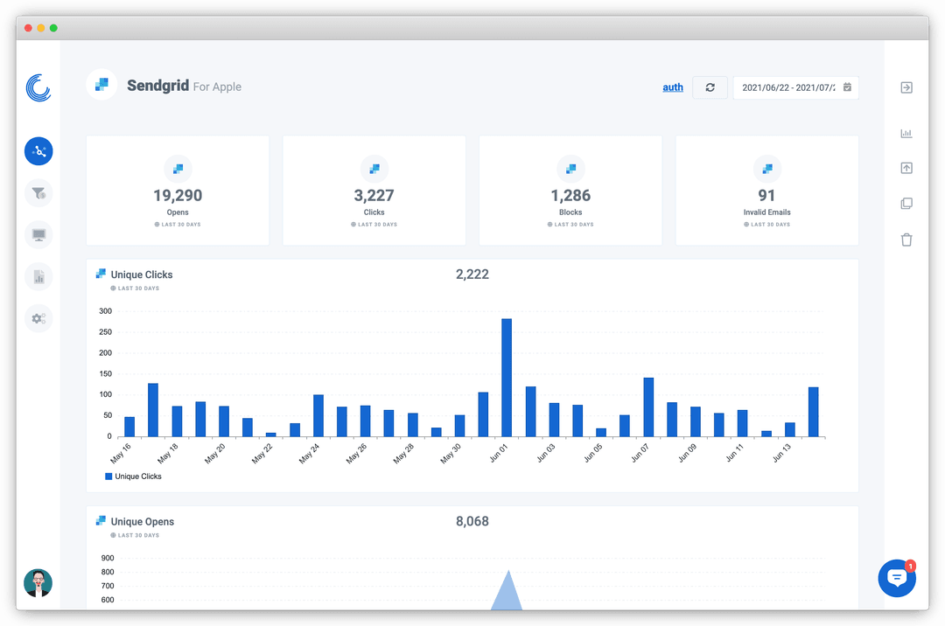The height and width of the screenshot is (626, 945).
Task: Click the app logo in sidebar
Action: [38, 88]
